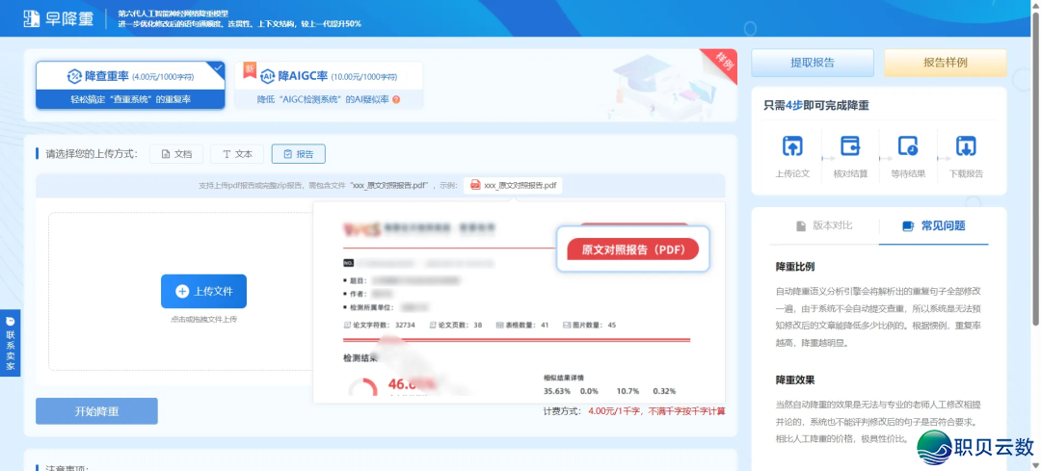Screen dimensions: 1041x471
Task: Click the smiley icon on 联系卖家 tab
Action: point(10,321)
